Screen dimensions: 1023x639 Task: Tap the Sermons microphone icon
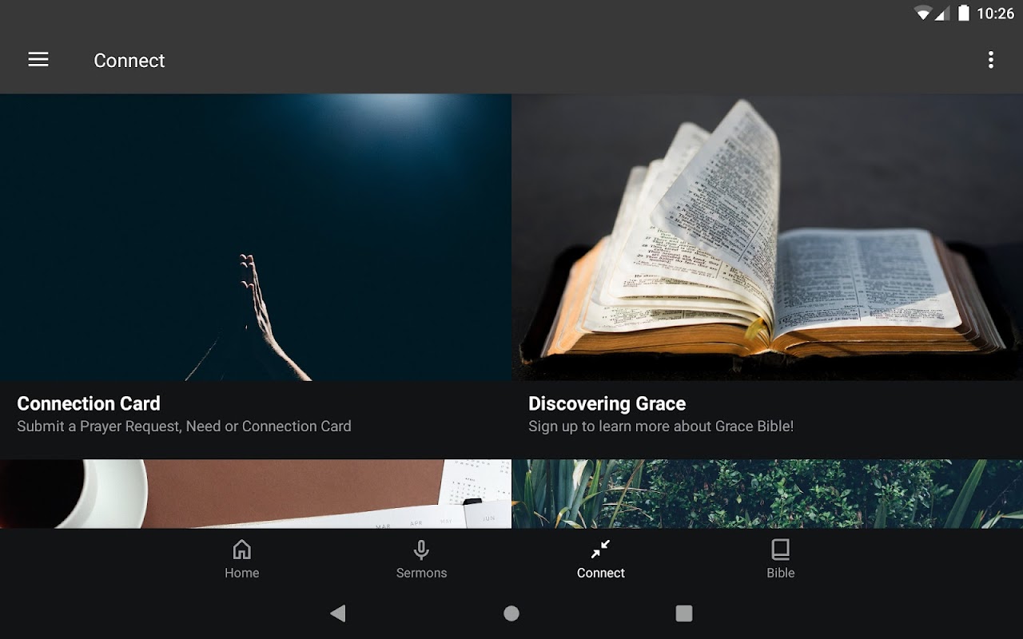coord(421,550)
